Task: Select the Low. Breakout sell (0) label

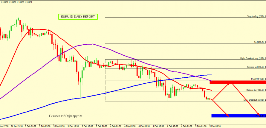Action: [x=253, y=100]
